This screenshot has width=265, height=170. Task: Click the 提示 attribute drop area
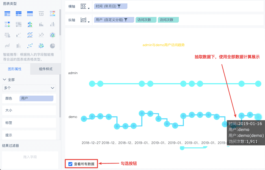point(29,135)
